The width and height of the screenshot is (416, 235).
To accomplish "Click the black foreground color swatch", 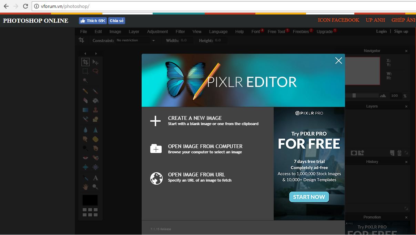I will (90, 200).
